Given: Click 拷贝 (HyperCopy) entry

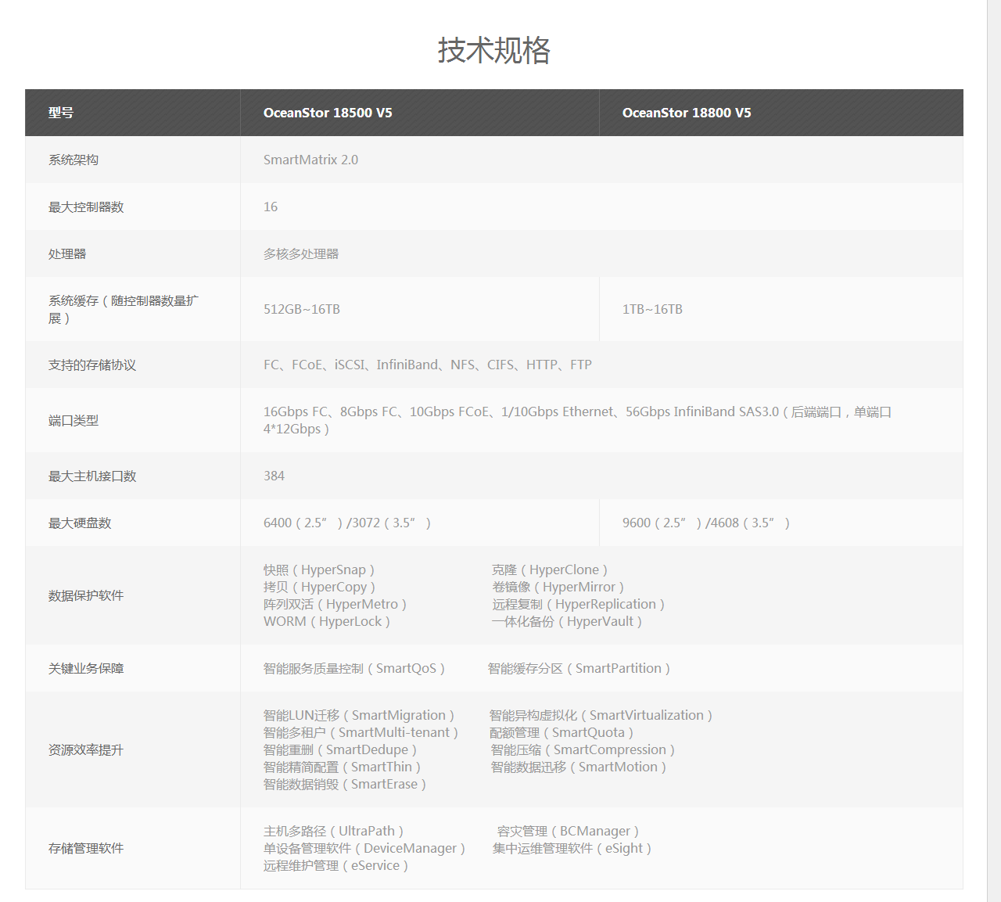Looking at the screenshot, I should (319, 587).
